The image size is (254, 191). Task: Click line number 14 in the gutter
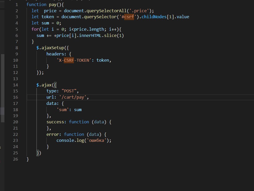click(x=16, y=85)
